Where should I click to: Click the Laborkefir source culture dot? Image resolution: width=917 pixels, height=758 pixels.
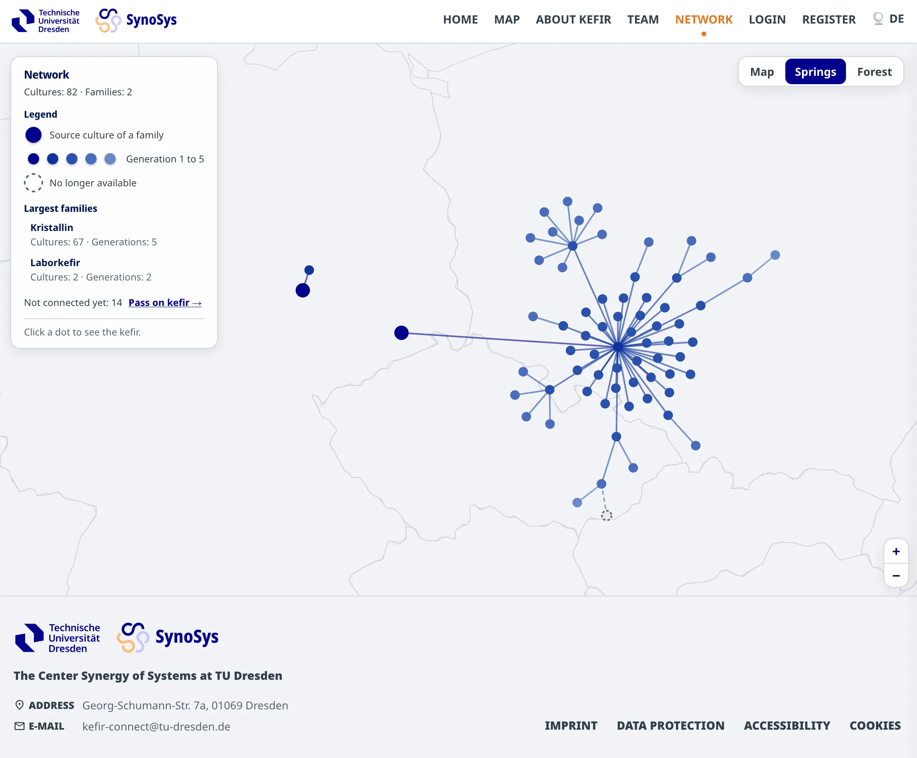click(x=302, y=290)
